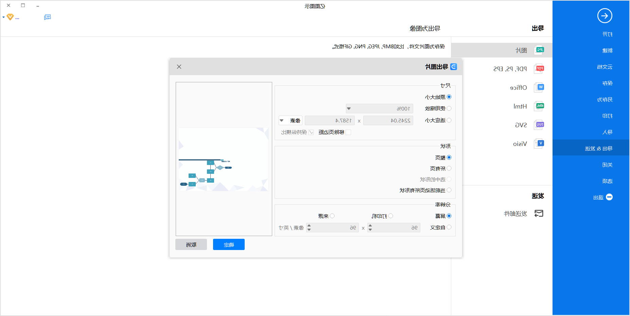The height and width of the screenshot is (316, 630).
Task: Open the 100% zoom dropdown
Action: point(380,109)
